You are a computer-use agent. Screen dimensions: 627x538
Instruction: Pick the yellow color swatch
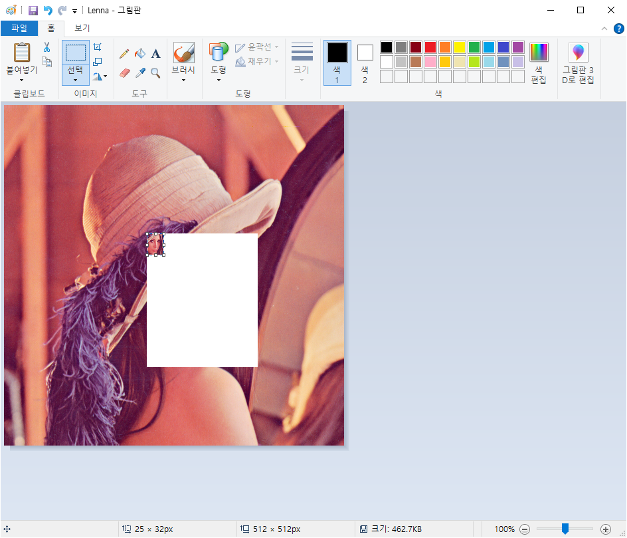coord(460,47)
